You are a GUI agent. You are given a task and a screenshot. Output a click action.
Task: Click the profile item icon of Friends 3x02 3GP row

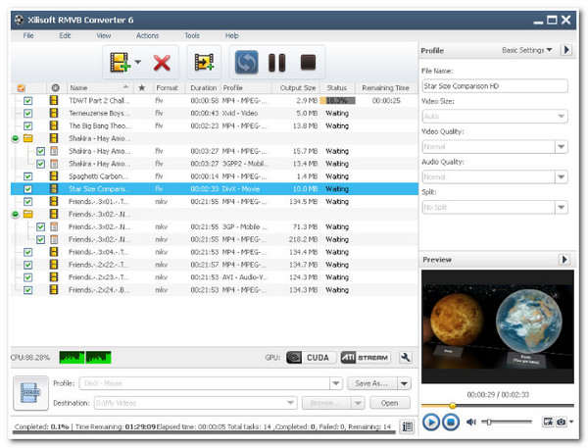point(54,226)
